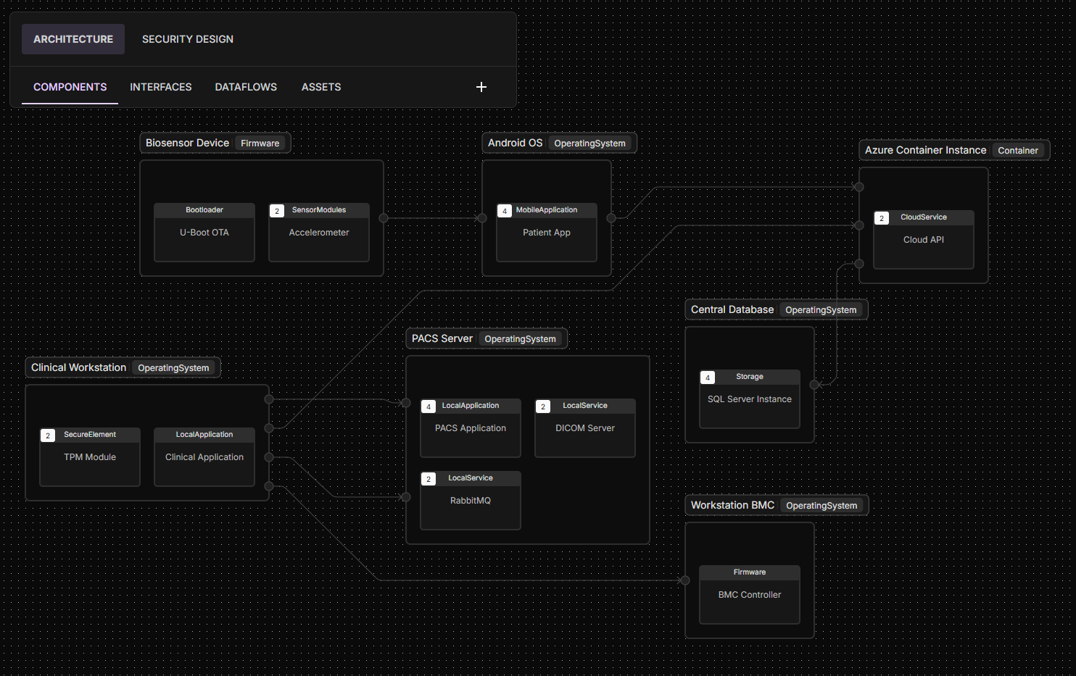
Task: Click the "2" badge on Cloud API
Action: 881,217
